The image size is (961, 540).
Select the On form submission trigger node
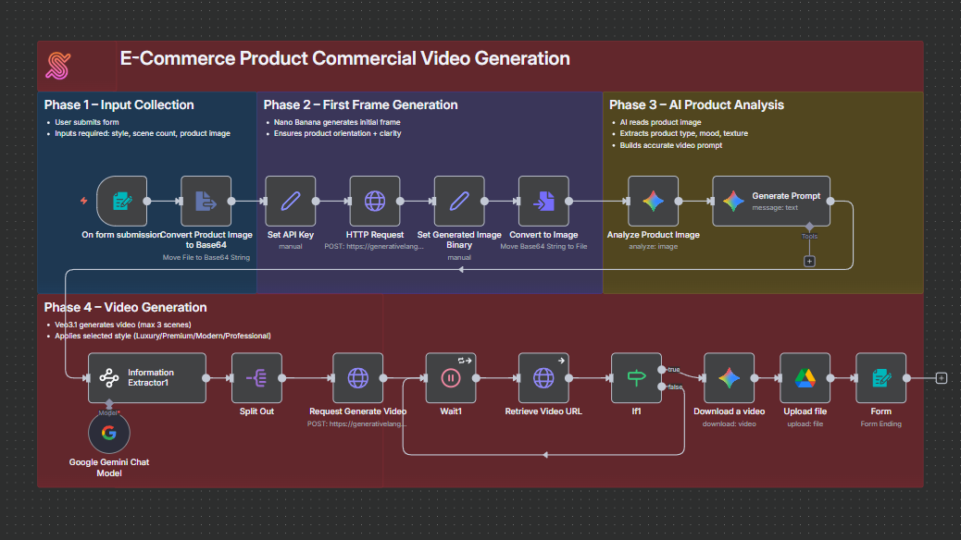tap(121, 200)
